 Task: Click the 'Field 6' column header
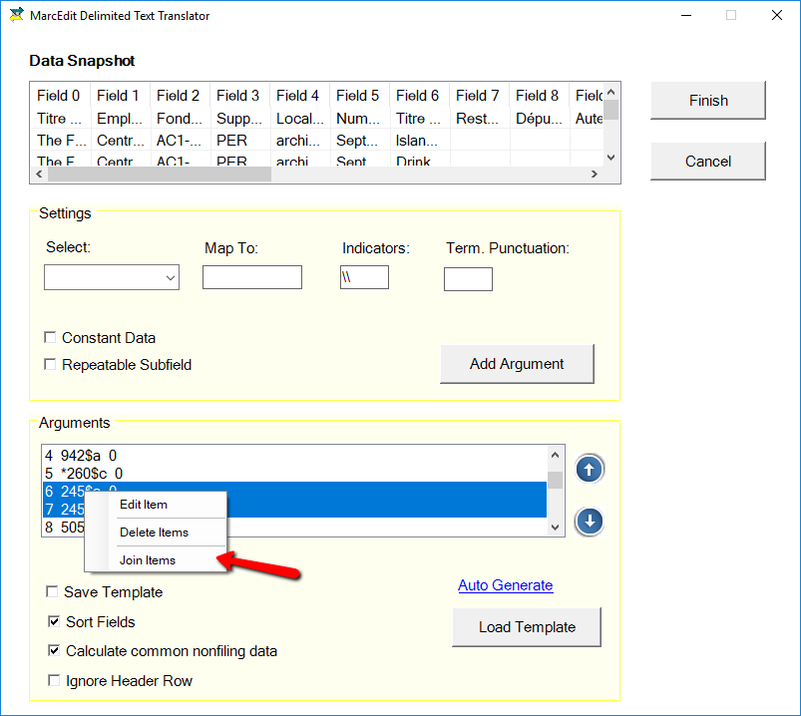[417, 96]
